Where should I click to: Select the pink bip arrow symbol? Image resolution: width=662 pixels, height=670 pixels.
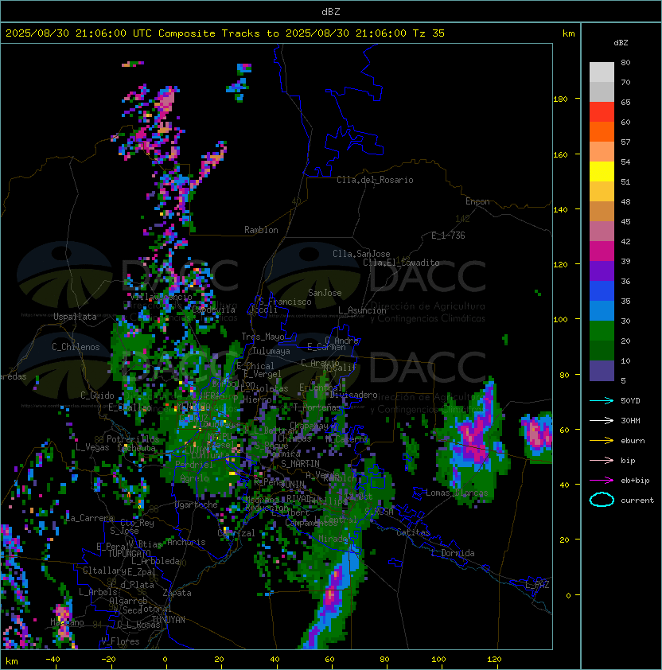(x=602, y=461)
